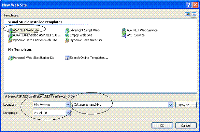
Task: Switch templates view to small icons
Action: coord(194,14)
